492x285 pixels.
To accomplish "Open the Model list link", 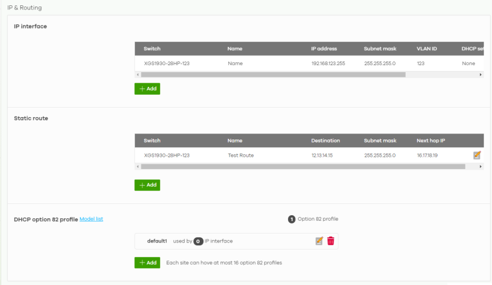I will 91,219.
